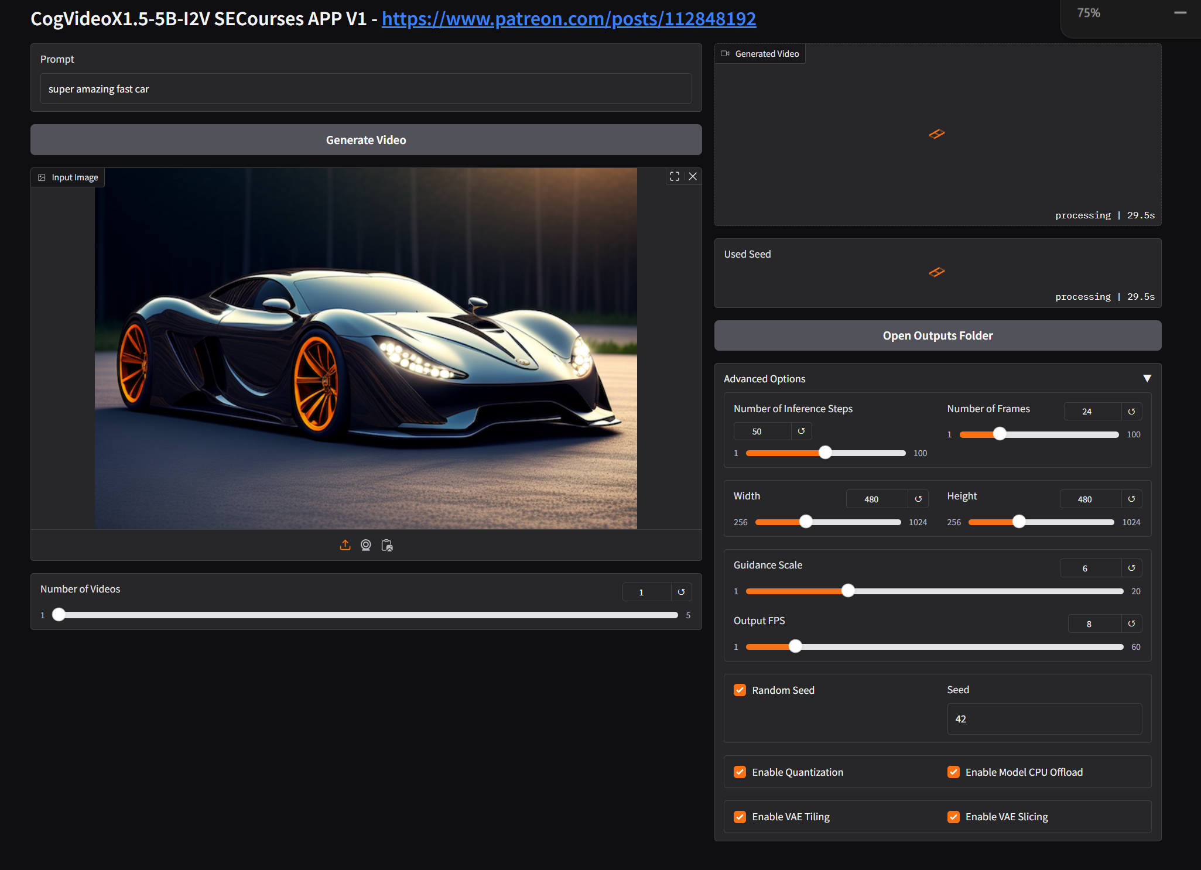Screen dimensions: 1201x870
Task: Disable the Enable Quantization checkbox
Action: [x=740, y=772]
